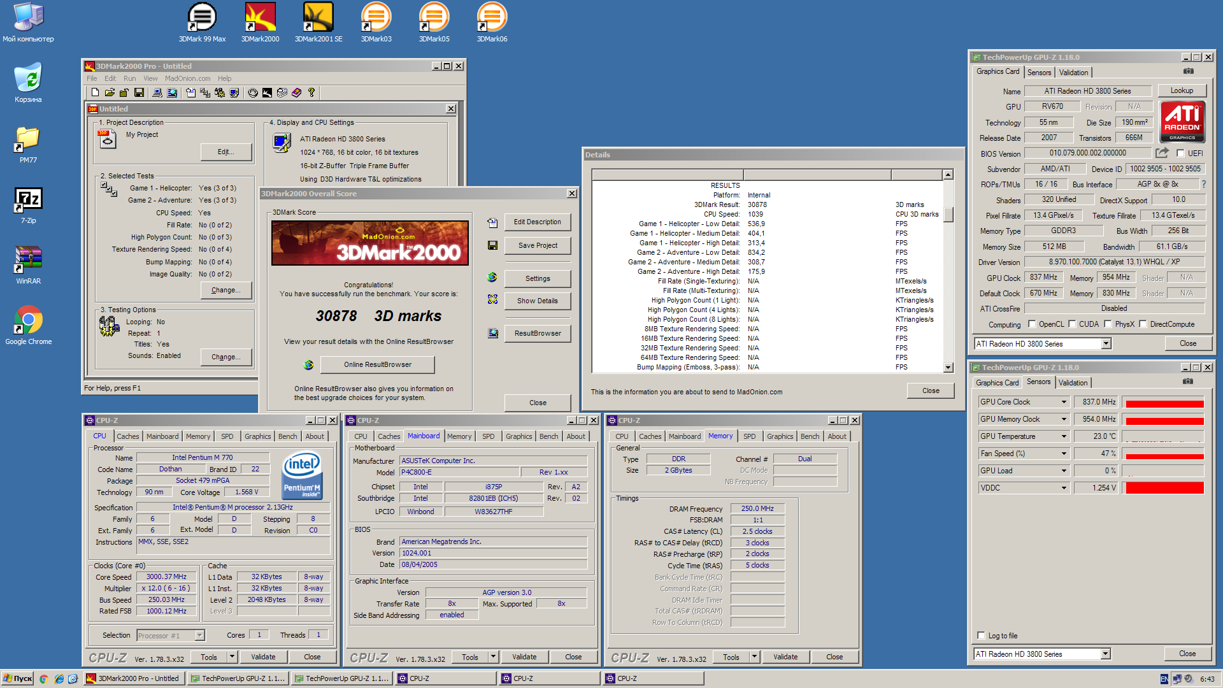Open the 3DMark2001 SE desktop shortcut
This screenshot has height=688, width=1223.
coord(318,22)
